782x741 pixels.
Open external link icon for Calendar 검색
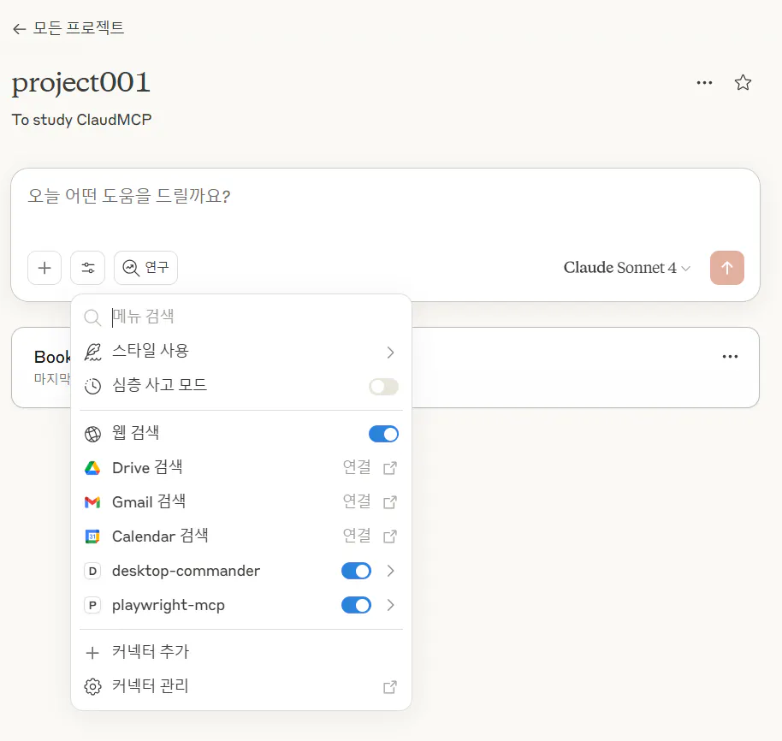point(390,536)
